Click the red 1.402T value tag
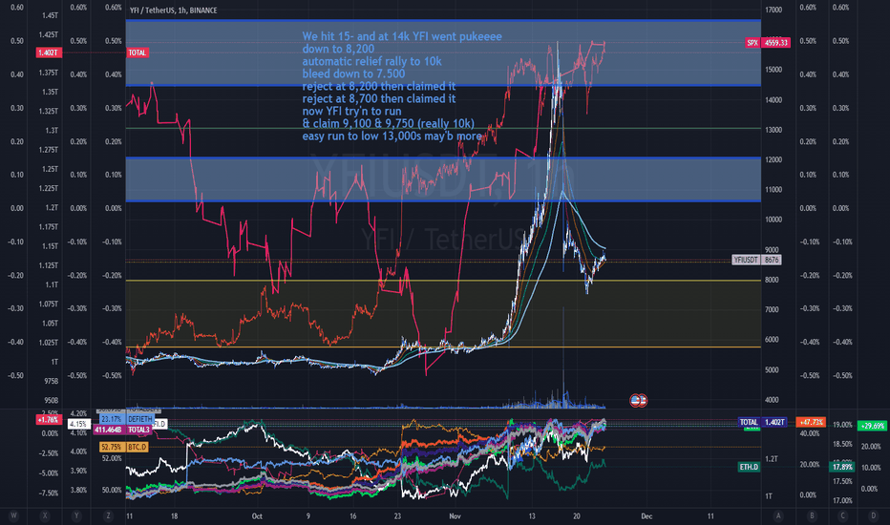The height and width of the screenshot is (525, 890). point(48,52)
